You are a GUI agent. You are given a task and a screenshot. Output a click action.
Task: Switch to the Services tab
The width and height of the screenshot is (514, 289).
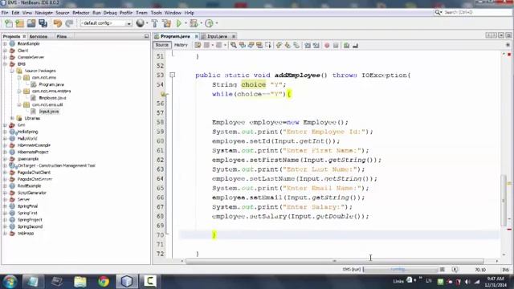39,36
